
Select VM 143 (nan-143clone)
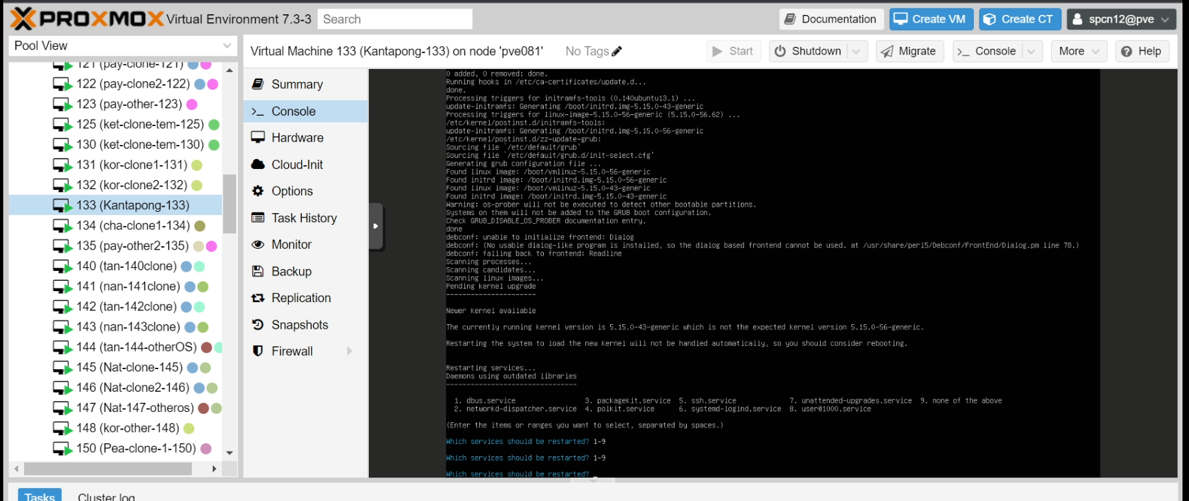(x=115, y=327)
